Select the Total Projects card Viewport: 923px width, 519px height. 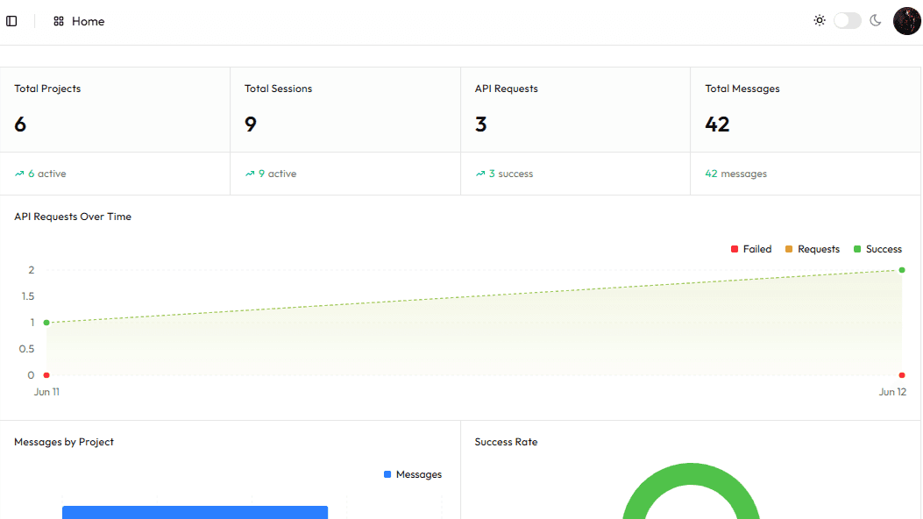pos(116,131)
